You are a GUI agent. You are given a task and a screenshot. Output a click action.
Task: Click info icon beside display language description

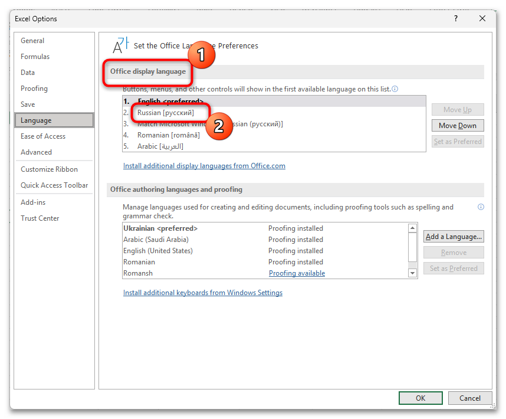[395, 89]
